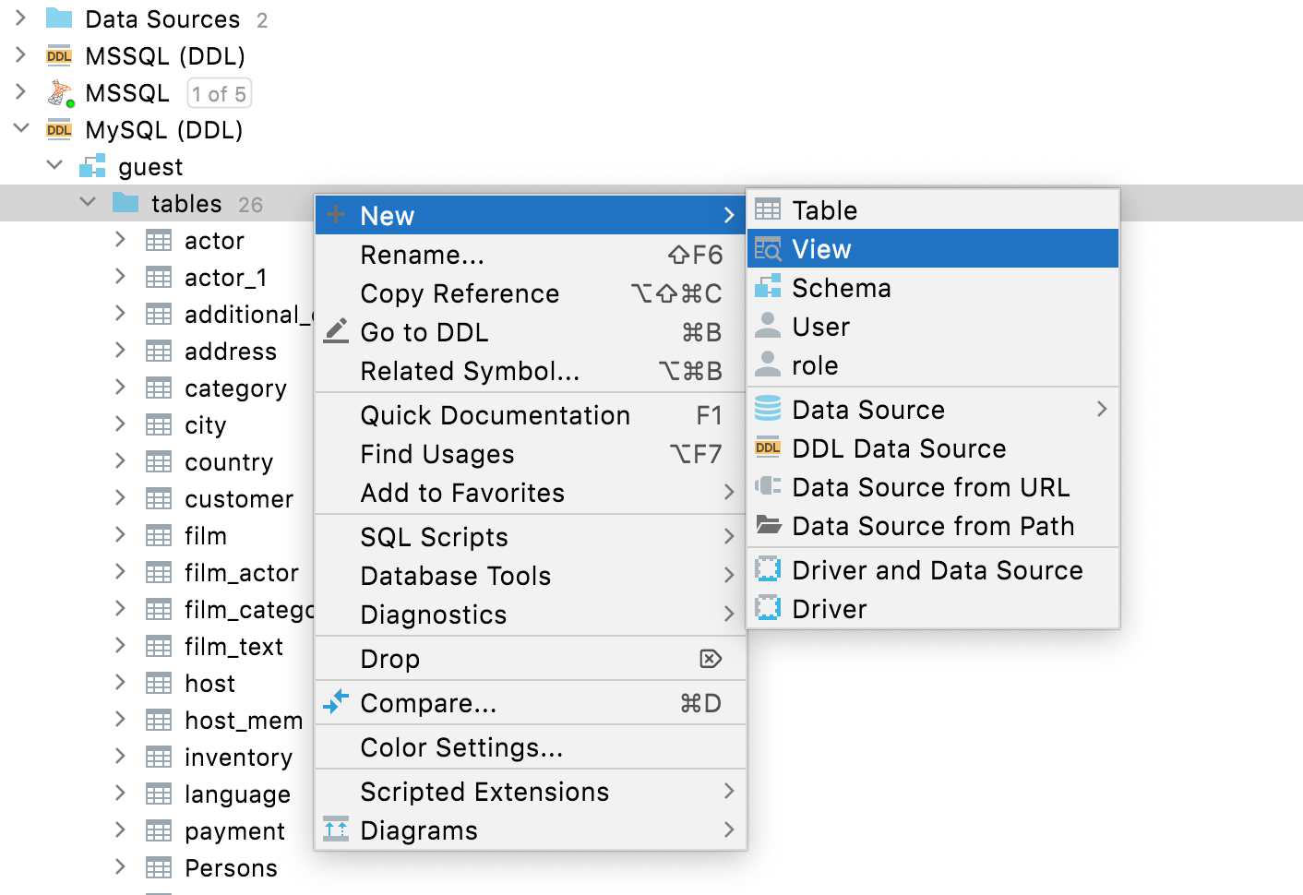Screen dimensions: 1303x895
Task: Click the Go to DDL pencil icon
Action: (x=336, y=332)
